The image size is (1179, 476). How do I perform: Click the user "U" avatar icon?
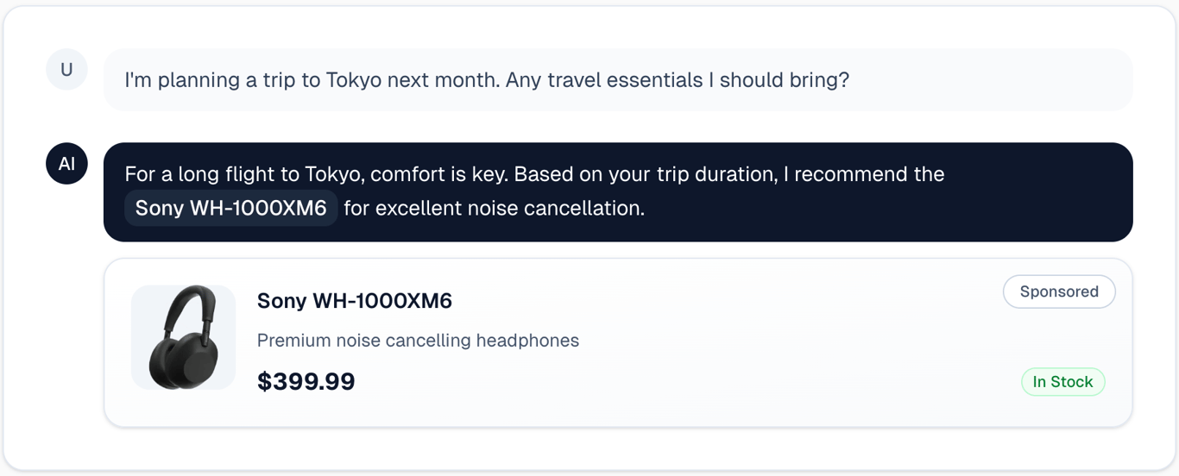pos(66,70)
